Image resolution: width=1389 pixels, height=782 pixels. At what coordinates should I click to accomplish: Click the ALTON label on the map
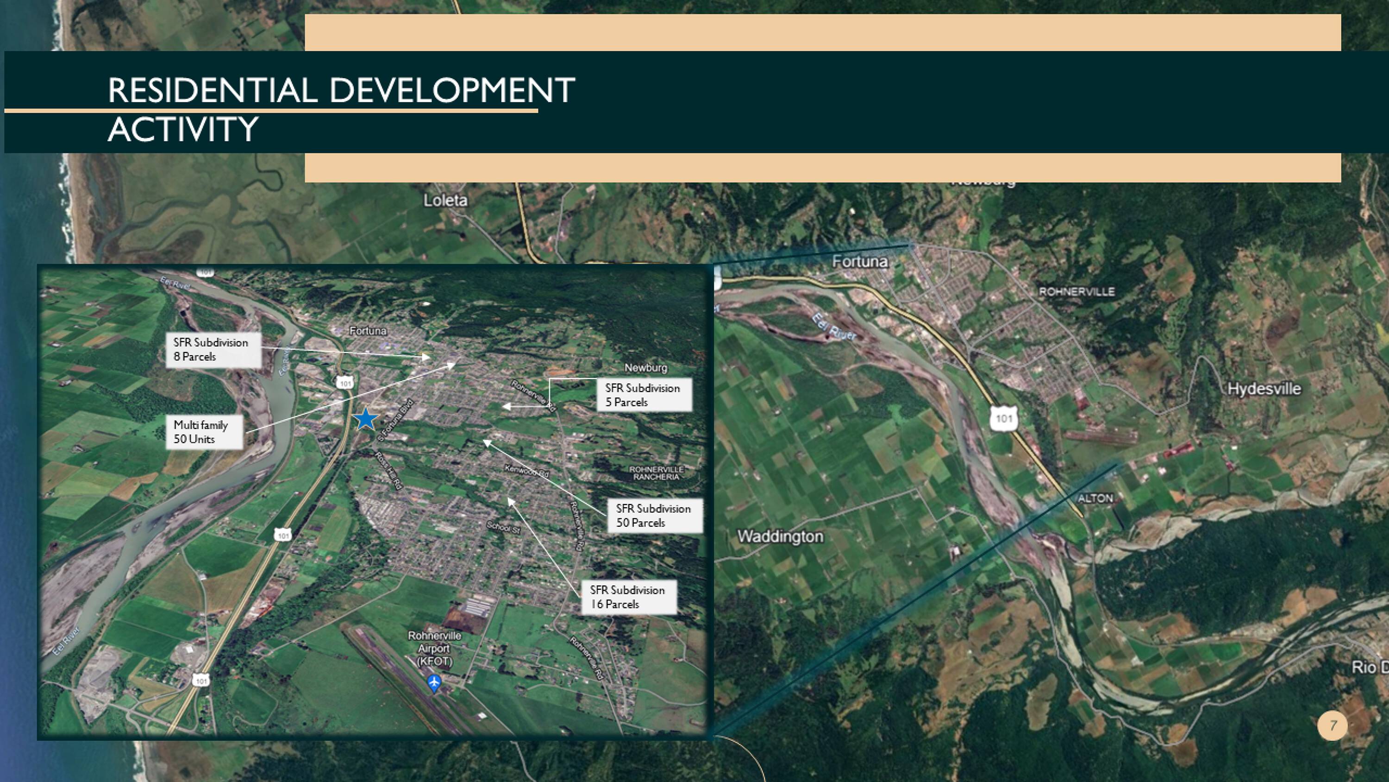click(x=1095, y=498)
